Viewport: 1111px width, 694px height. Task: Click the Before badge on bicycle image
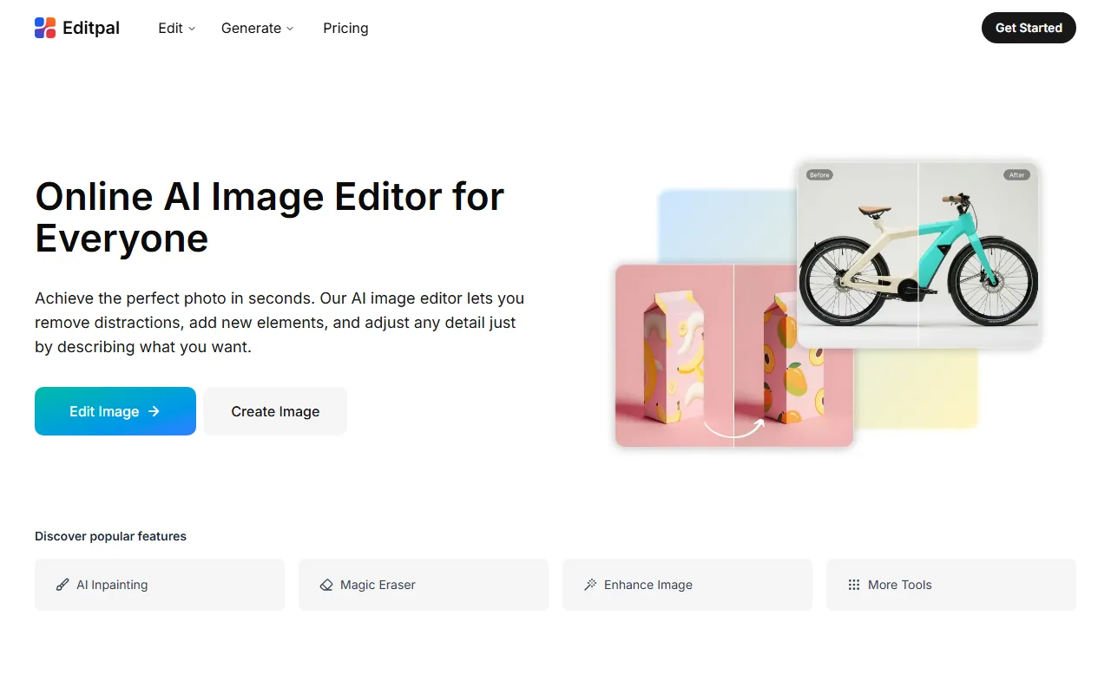point(819,174)
